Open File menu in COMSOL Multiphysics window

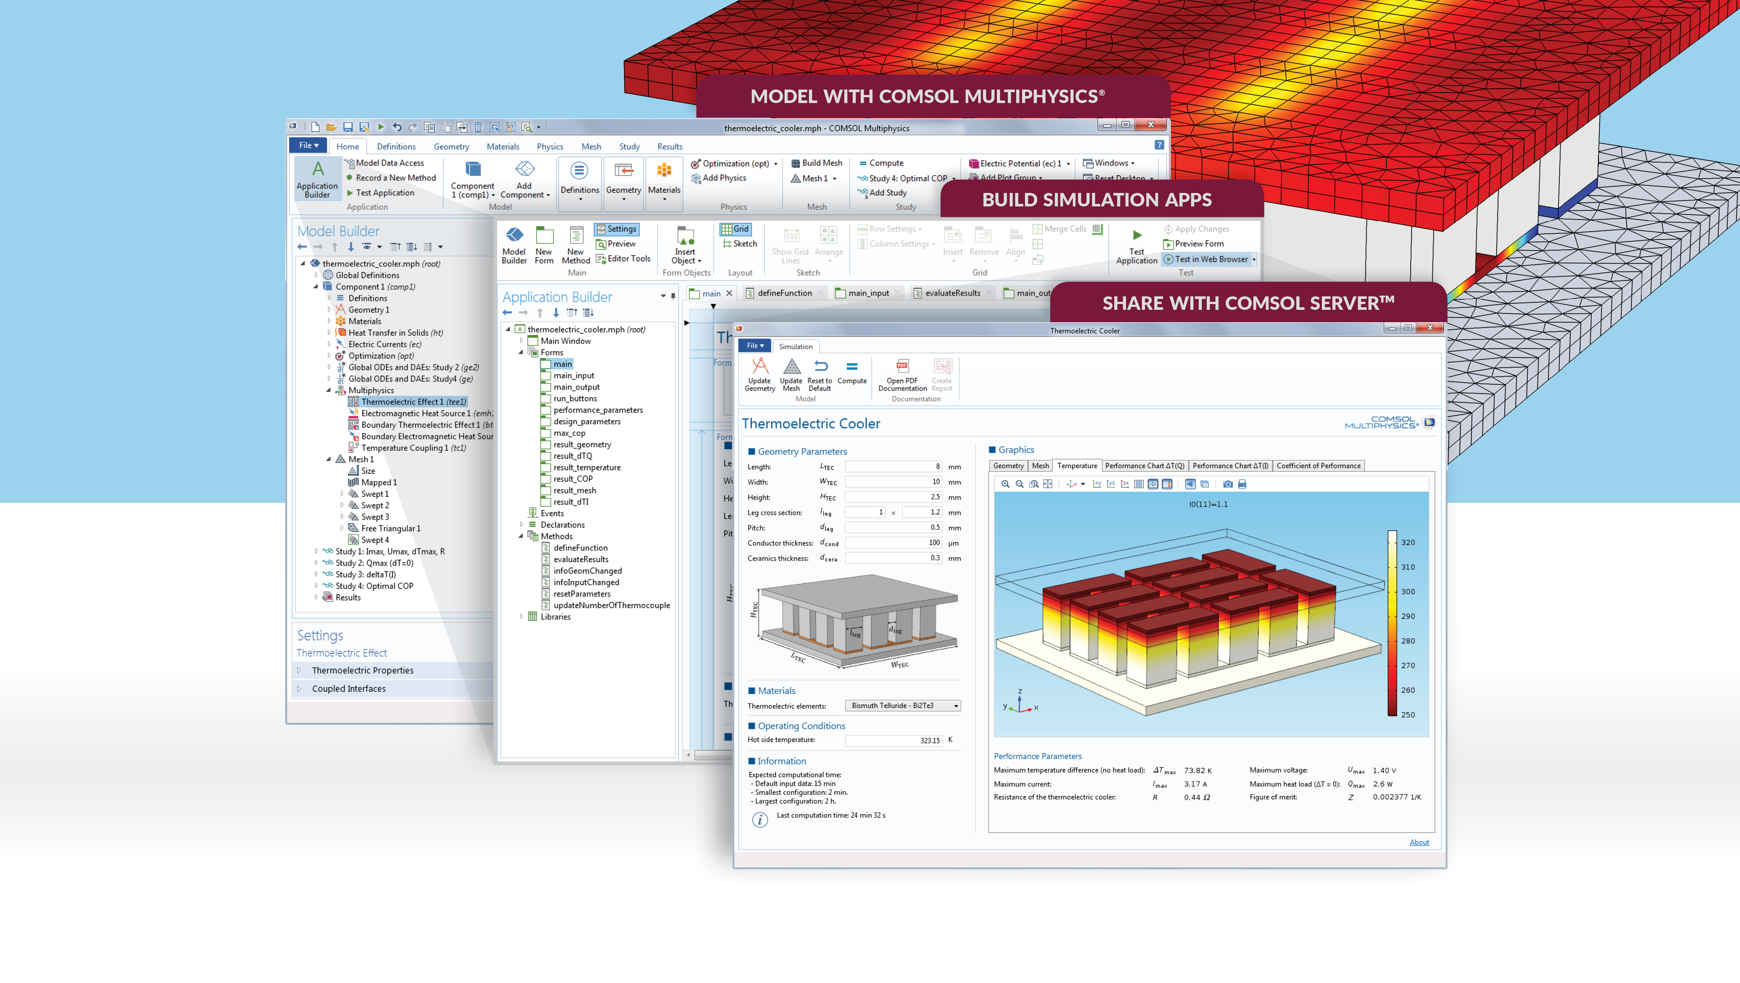308,145
